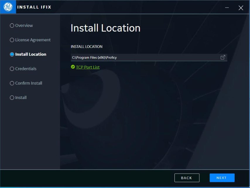Open folder browse icon in install path field
Image resolution: width=250 pixels, height=188 pixels.
tap(223, 57)
